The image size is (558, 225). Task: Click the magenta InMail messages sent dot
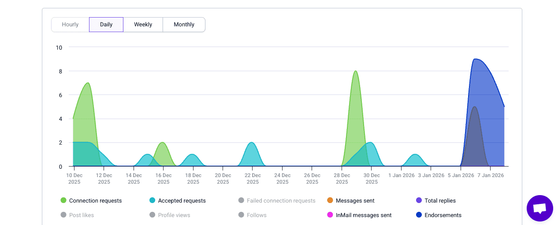click(330, 215)
